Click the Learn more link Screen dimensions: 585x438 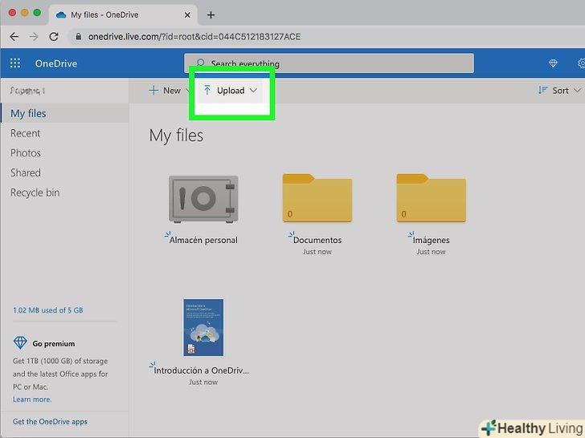point(32,399)
